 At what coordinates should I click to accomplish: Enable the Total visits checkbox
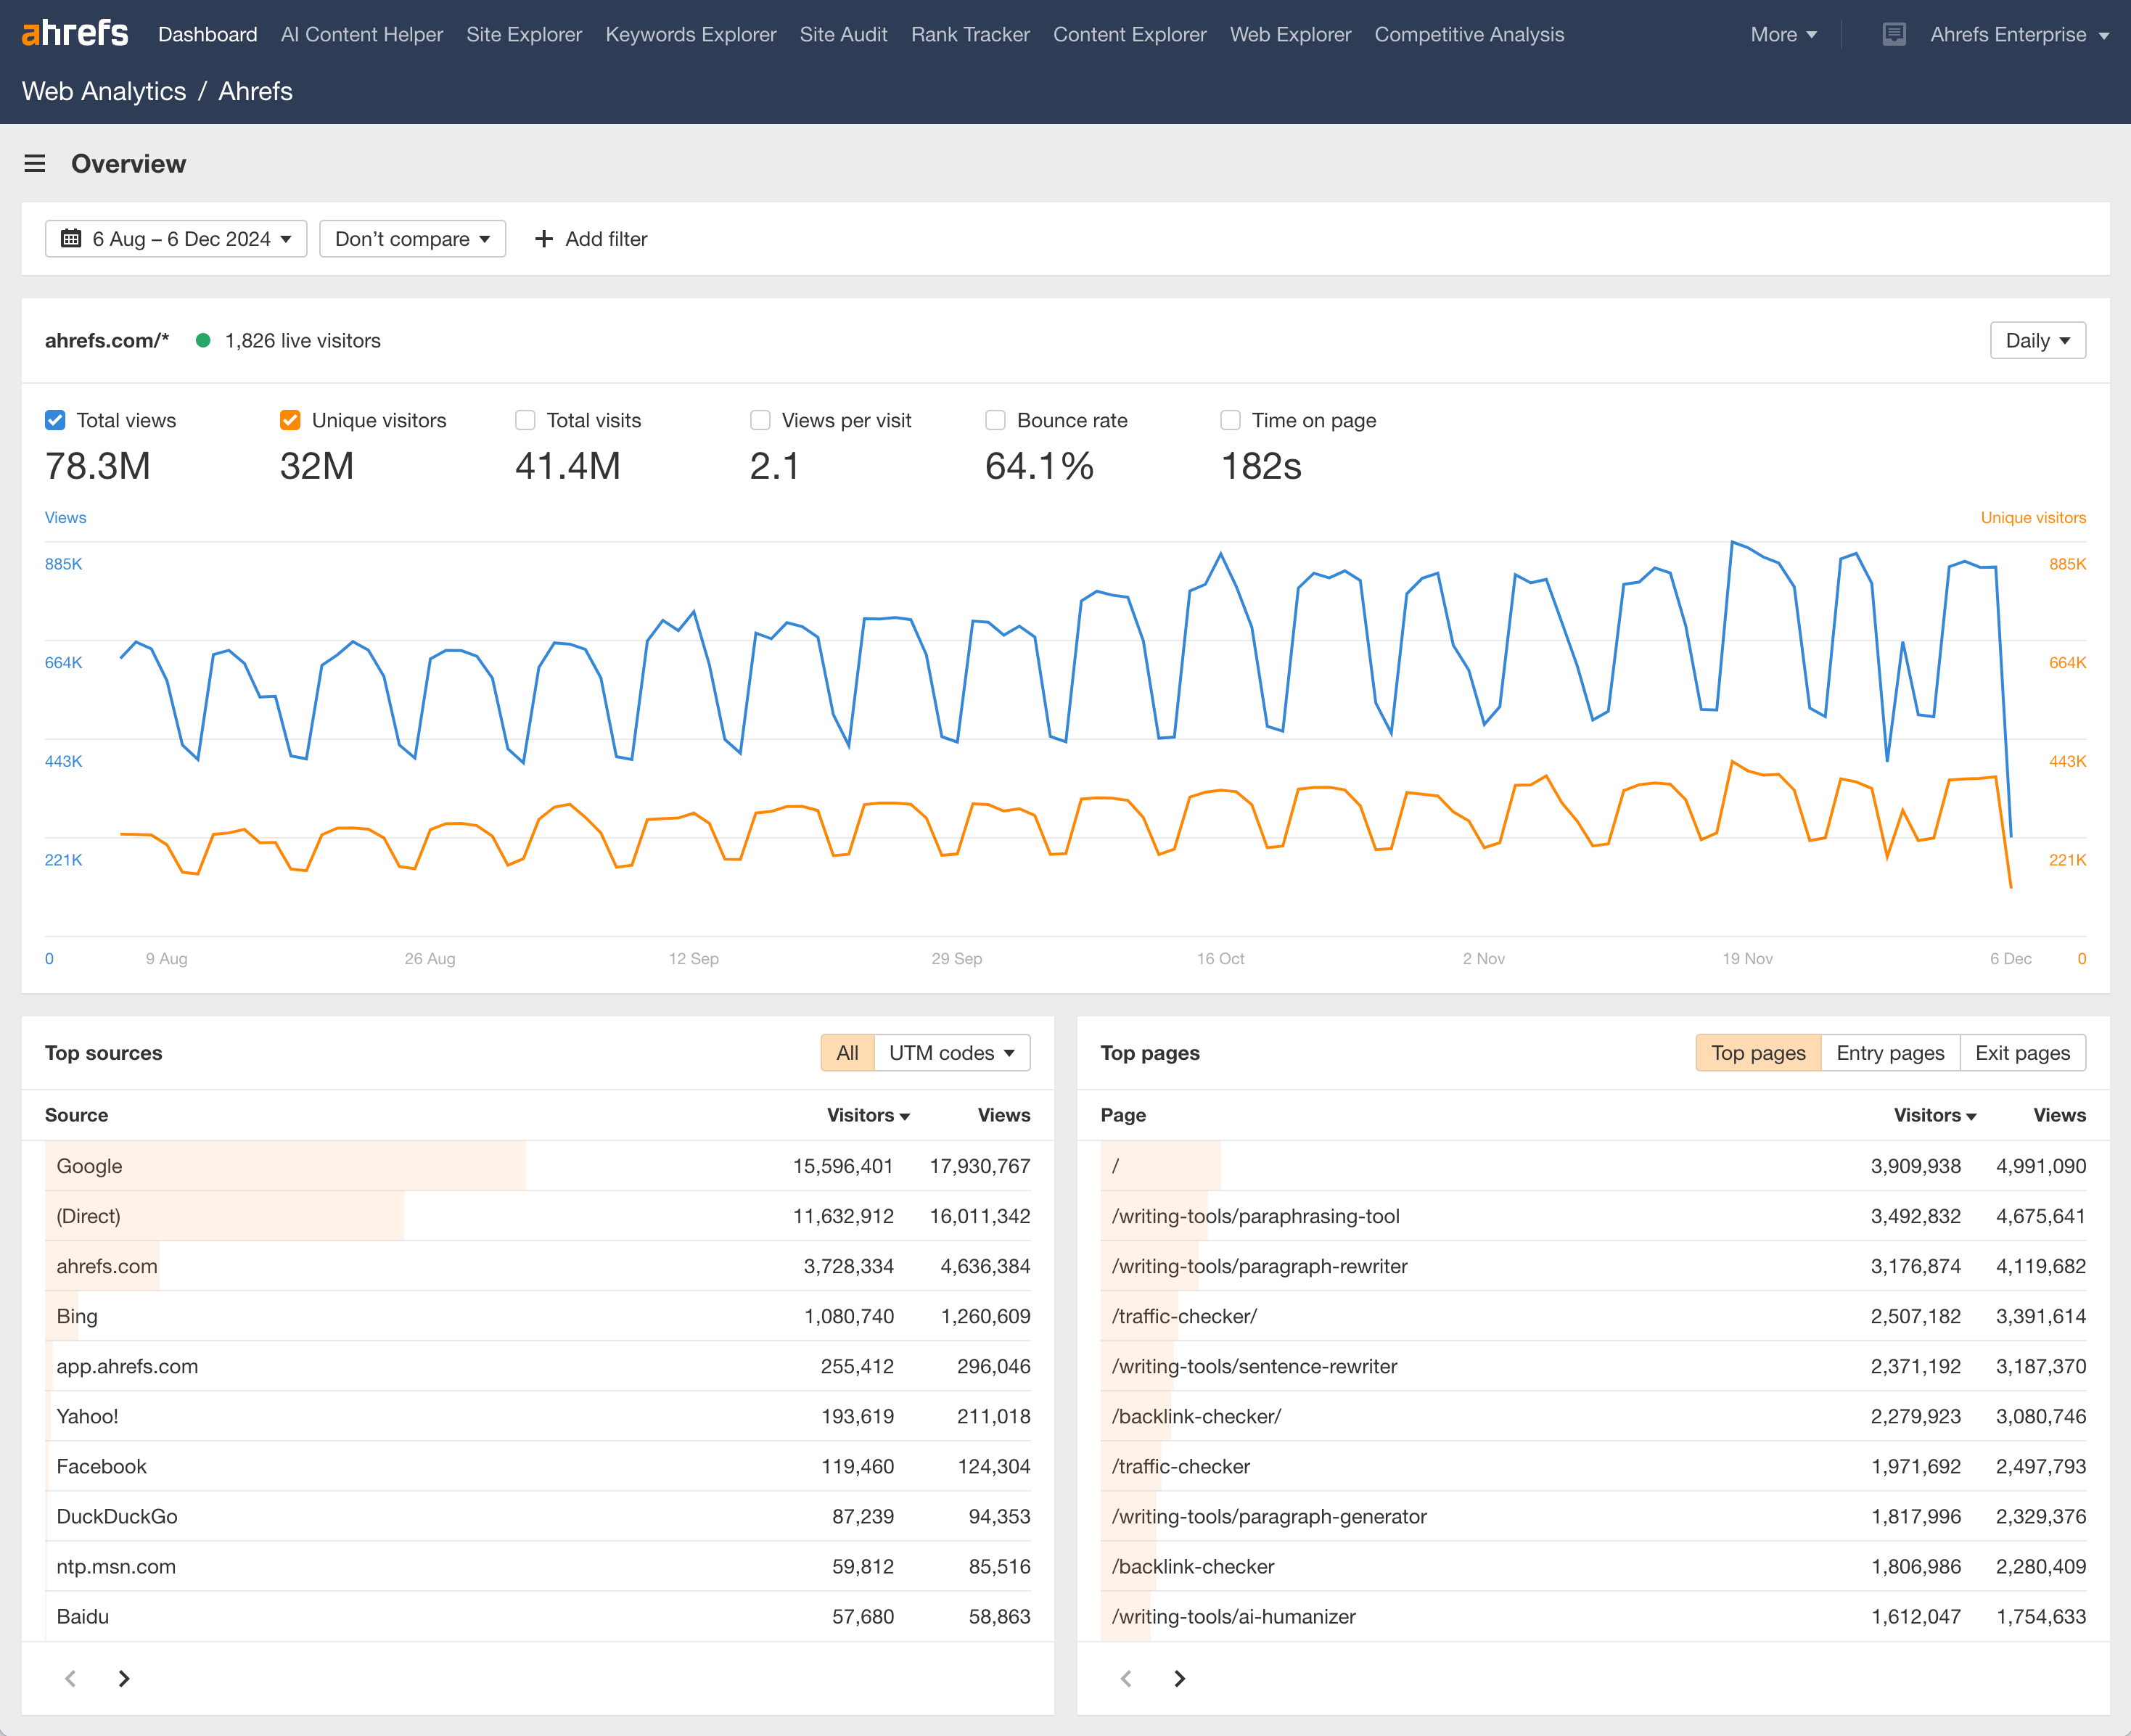[525, 420]
